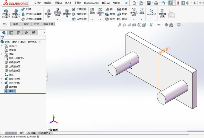Click the Fillet (圆角) tool
The height and width of the screenshot is (138, 204).
92,11
